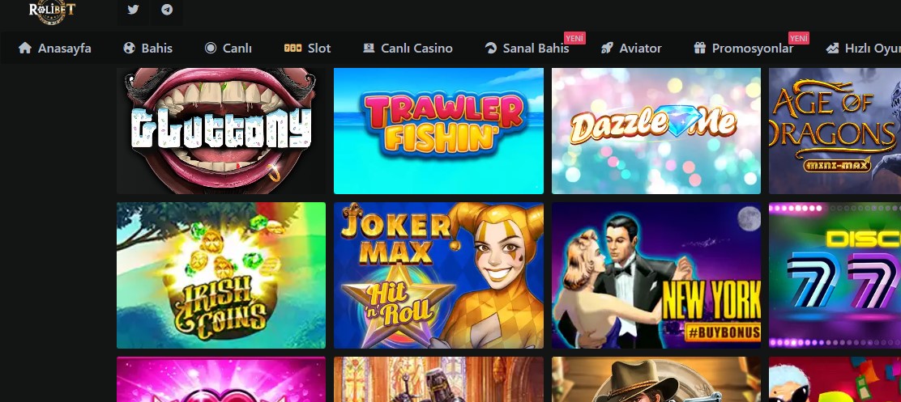Click the 777 icon beside Slot

[293, 49]
